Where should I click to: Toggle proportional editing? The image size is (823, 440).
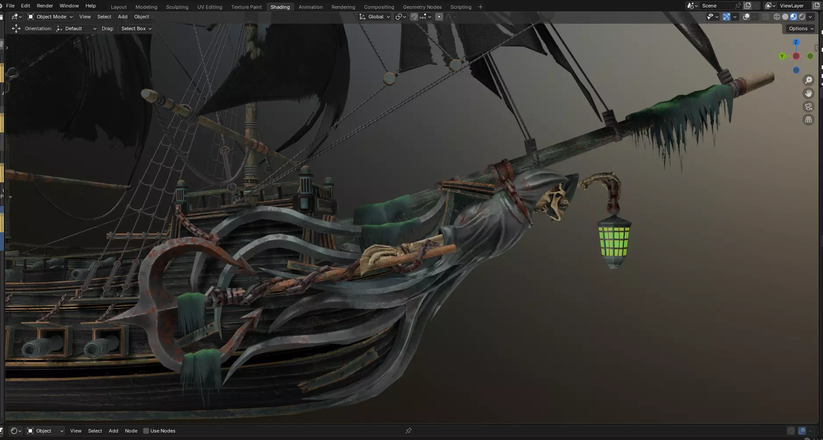click(x=439, y=17)
